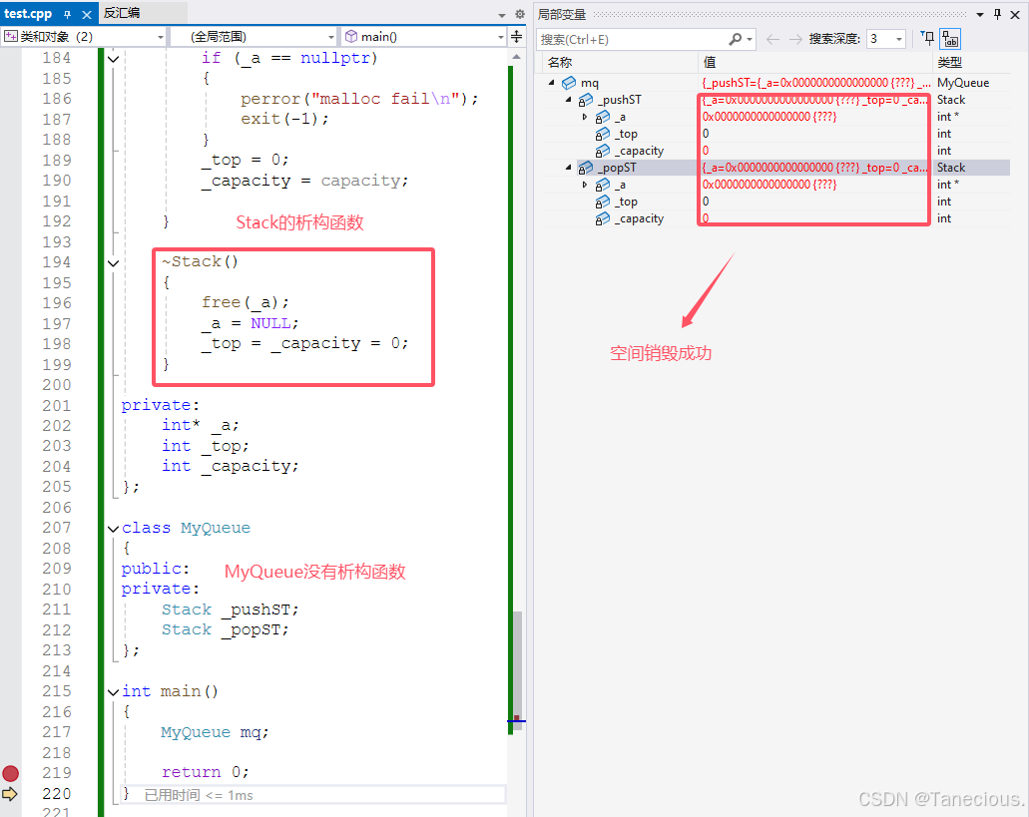The image size is (1029, 817).
Task: Pin the test.cpp tab
Action: tap(67, 14)
